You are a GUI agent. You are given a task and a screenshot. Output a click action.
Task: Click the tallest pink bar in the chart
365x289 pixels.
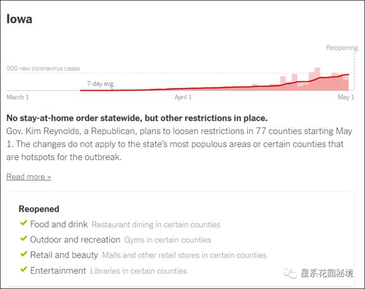point(317,79)
